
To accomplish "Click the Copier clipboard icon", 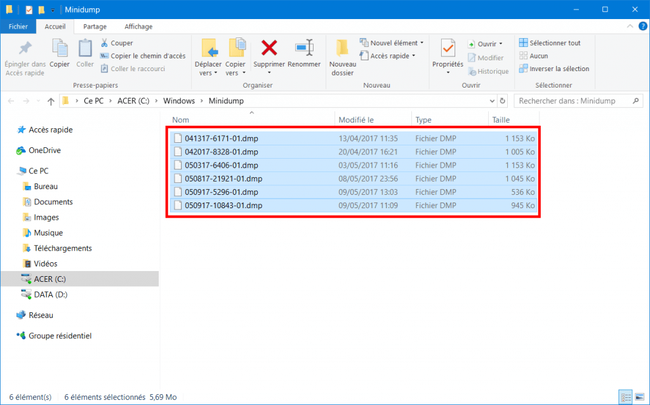I will [60, 48].
